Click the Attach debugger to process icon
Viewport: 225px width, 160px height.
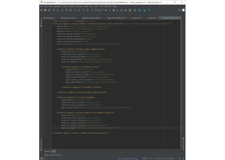pos(121,10)
